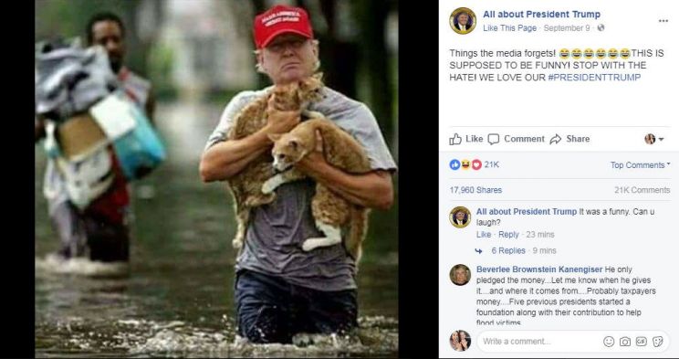Click the Comment speech bubble icon
The width and height of the screenshot is (679, 359).
(493, 139)
